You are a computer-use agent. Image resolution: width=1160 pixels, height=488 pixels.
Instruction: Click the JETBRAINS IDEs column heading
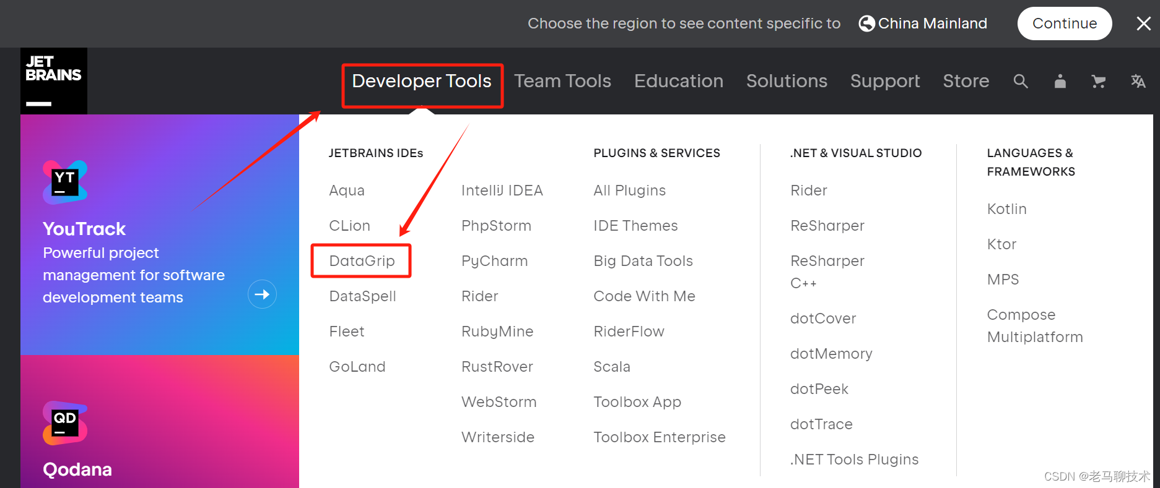(x=376, y=153)
